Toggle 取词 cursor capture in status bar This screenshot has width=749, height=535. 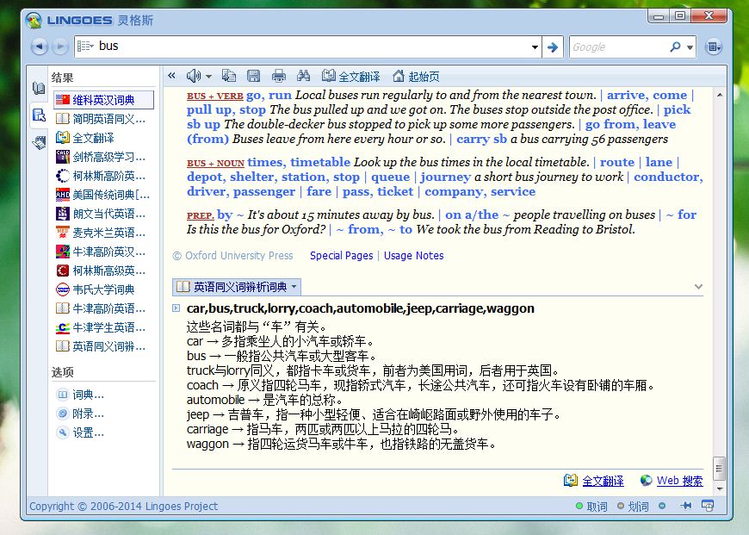tap(591, 507)
